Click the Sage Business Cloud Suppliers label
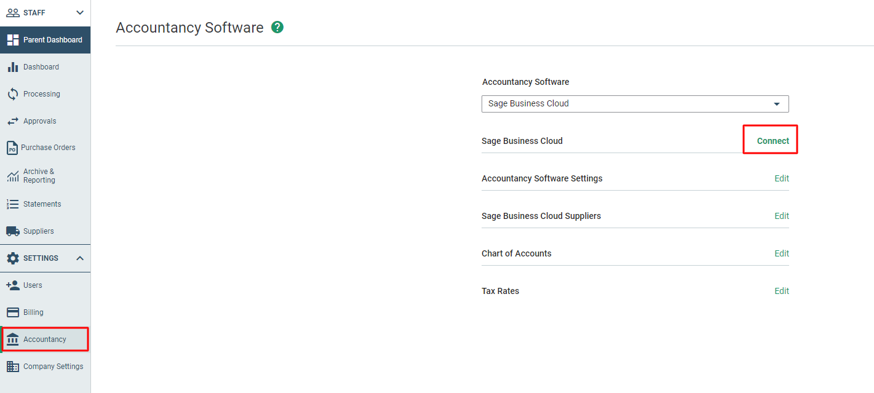The height and width of the screenshot is (393, 874). tap(541, 216)
